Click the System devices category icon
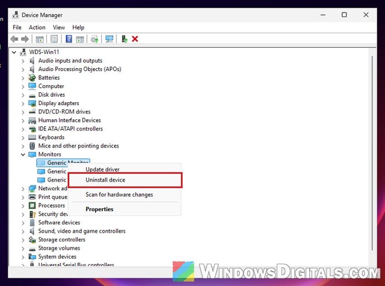The height and width of the screenshot is (286, 385). (x=32, y=256)
